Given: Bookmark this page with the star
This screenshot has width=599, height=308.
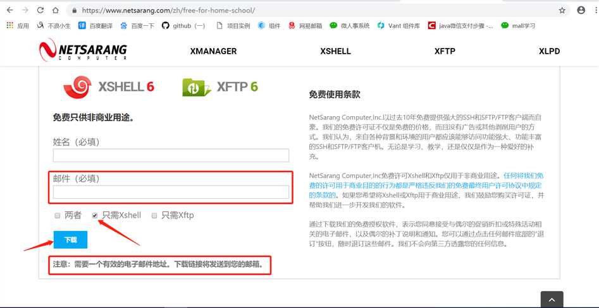Looking at the screenshot, I should pos(562,10).
